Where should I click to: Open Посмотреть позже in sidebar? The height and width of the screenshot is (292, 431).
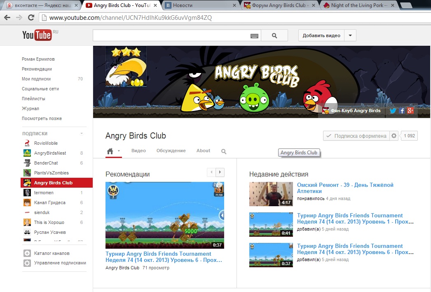(42, 119)
